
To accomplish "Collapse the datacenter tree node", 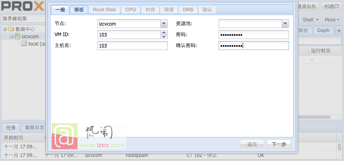I will tap(5, 29).
